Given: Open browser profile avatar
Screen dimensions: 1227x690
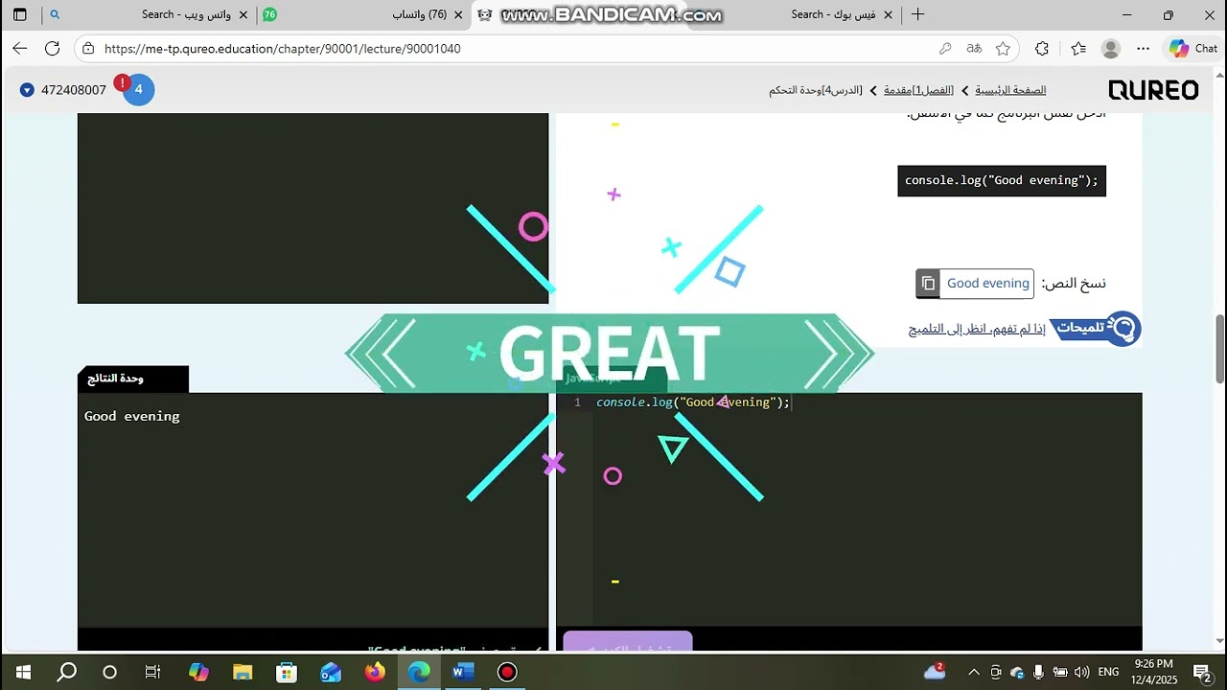Looking at the screenshot, I should pyautogui.click(x=1111, y=48).
